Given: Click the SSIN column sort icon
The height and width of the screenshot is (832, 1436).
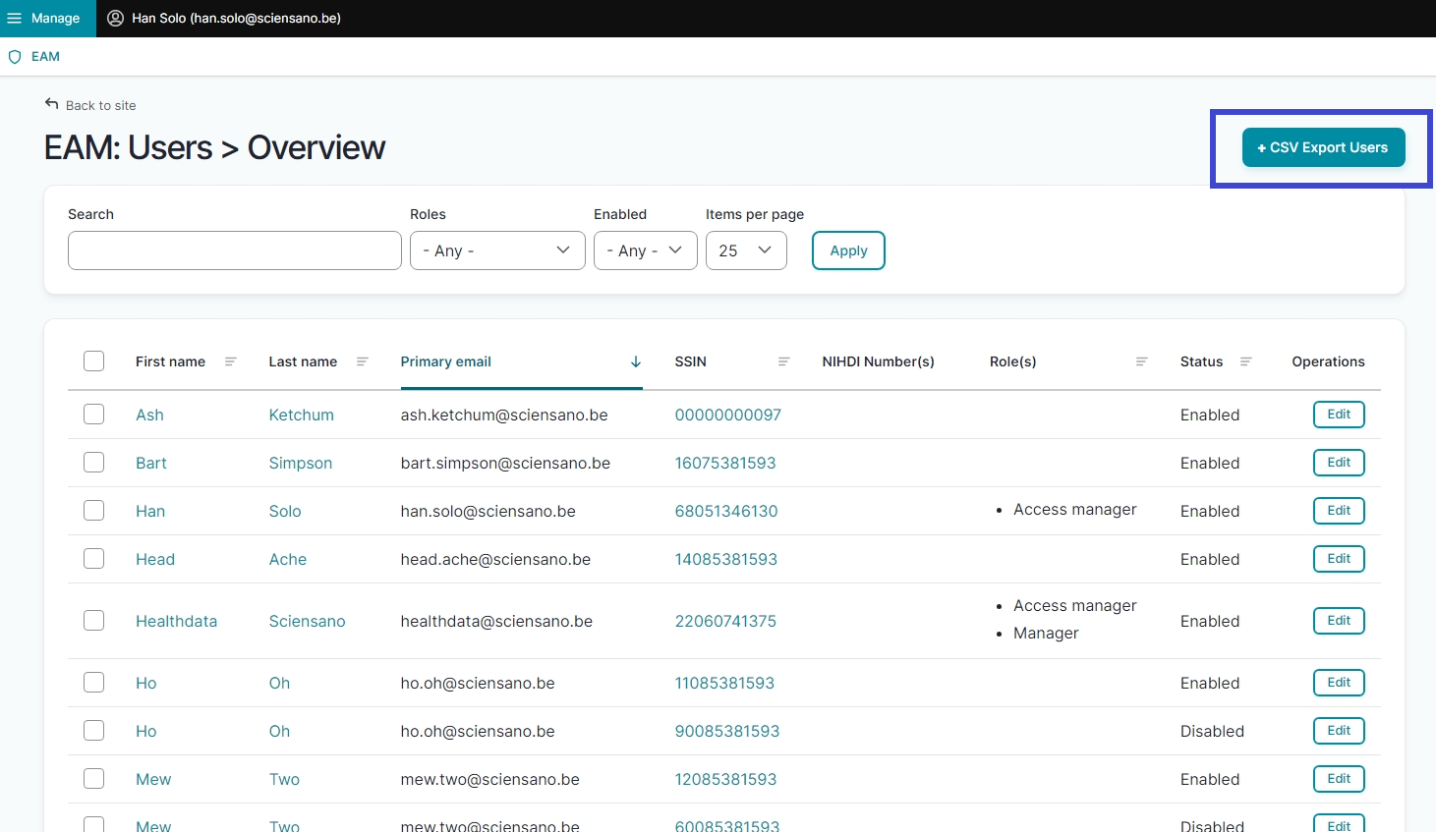Looking at the screenshot, I should coord(783,361).
